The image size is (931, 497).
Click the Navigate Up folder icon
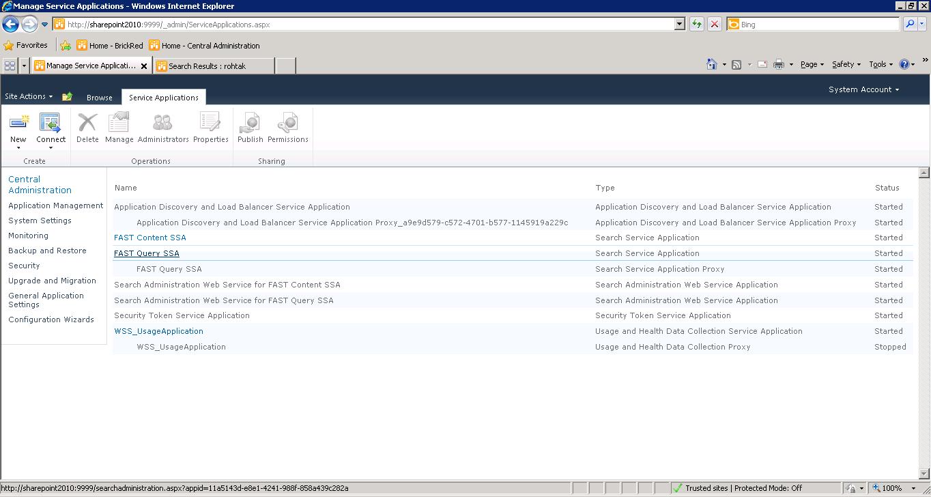point(67,97)
